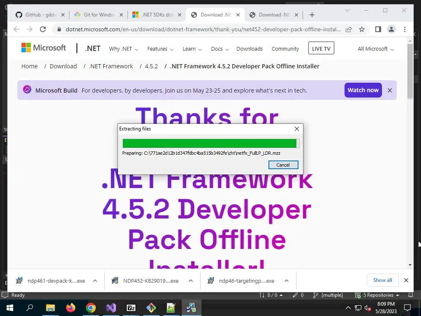Expand the Learn menu
The height and width of the screenshot is (316, 421).
point(192,49)
